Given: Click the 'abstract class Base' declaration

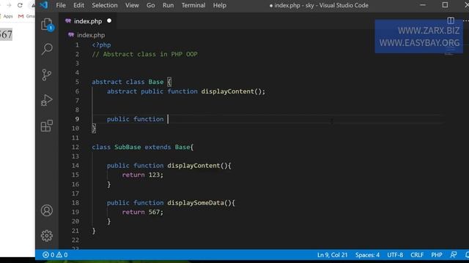Looking at the screenshot, I should 128,82.
